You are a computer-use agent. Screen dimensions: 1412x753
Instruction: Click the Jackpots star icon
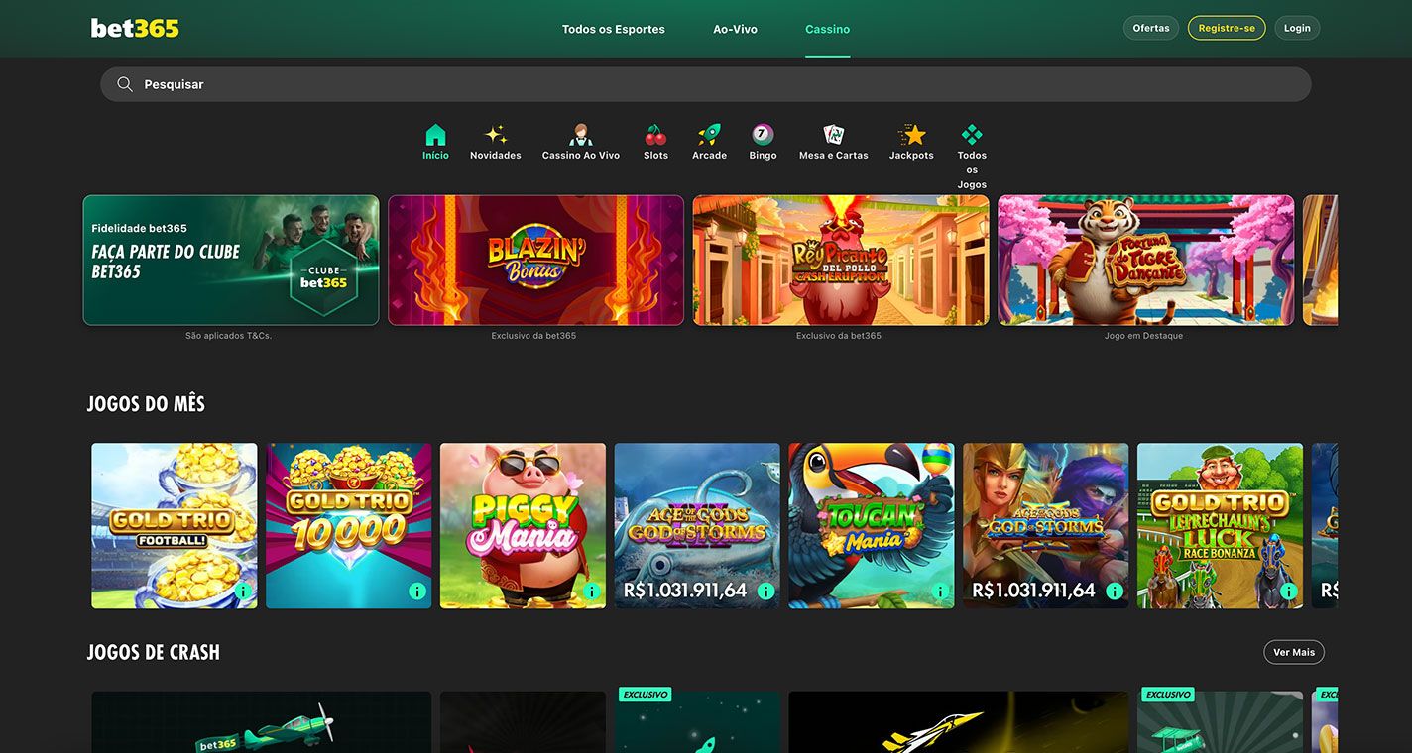click(911, 136)
